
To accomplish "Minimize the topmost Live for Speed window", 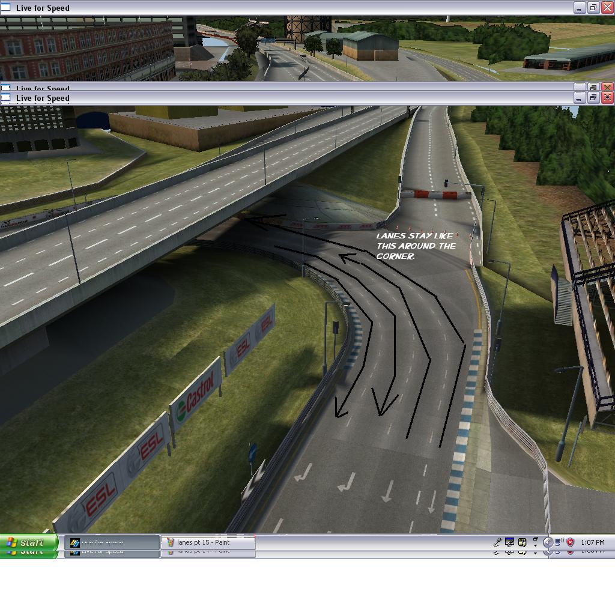I will tap(579, 8).
